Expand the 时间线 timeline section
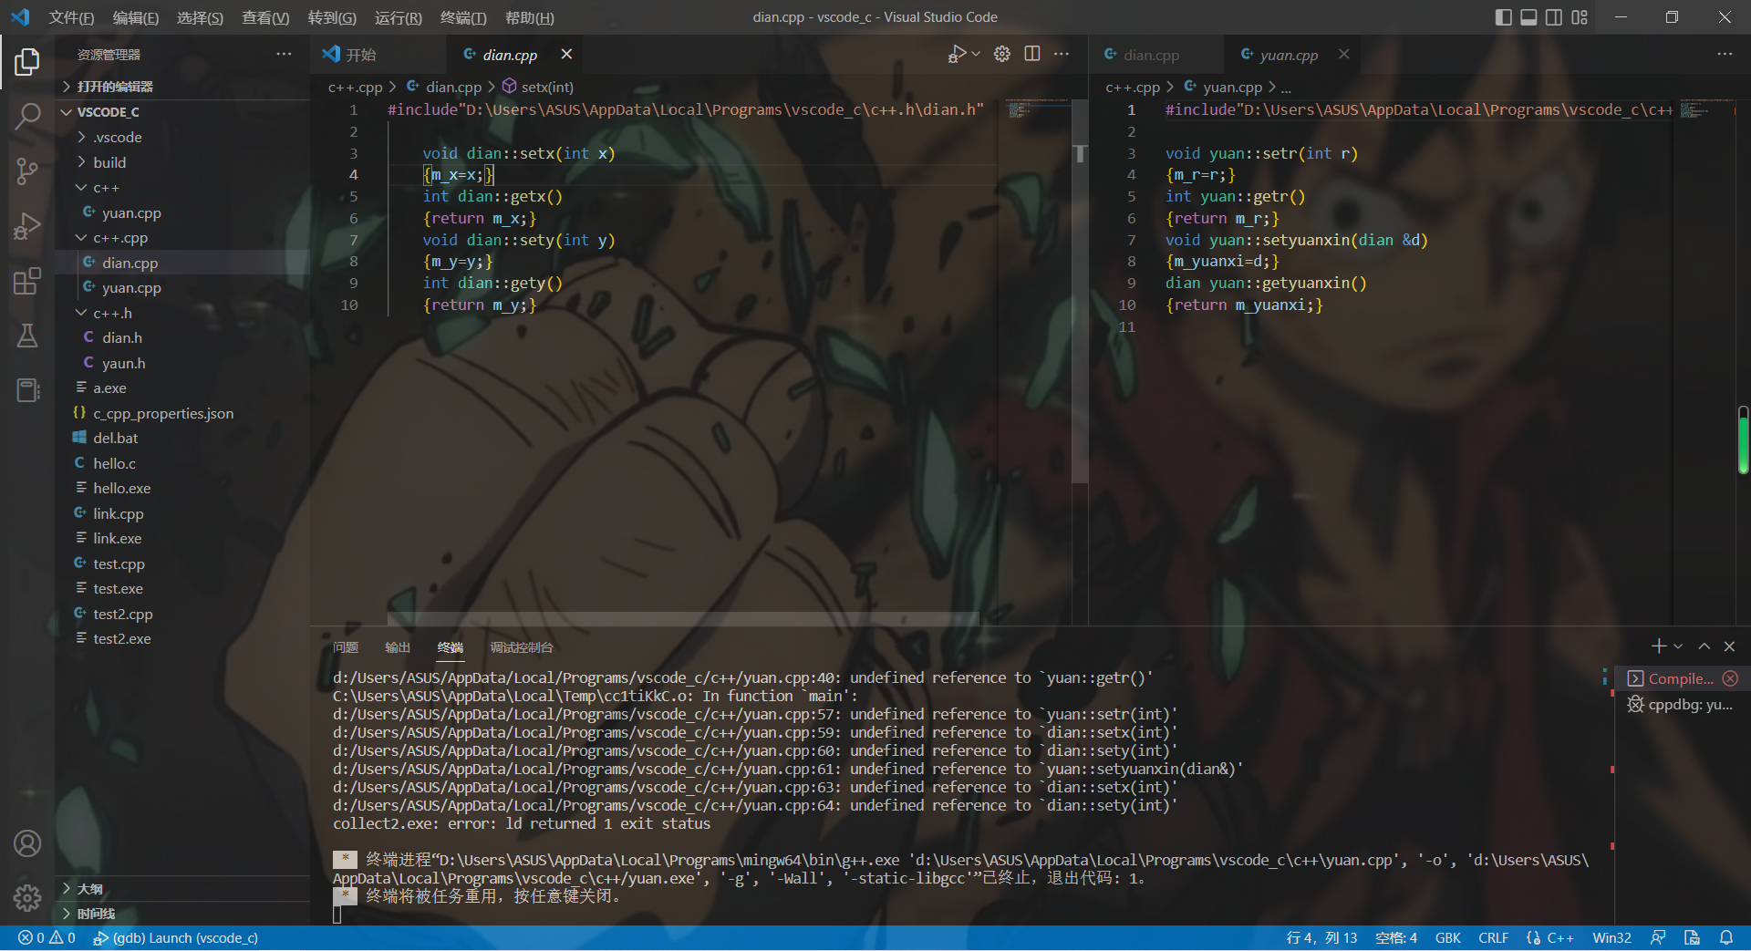This screenshot has height=951, width=1751. 182,914
